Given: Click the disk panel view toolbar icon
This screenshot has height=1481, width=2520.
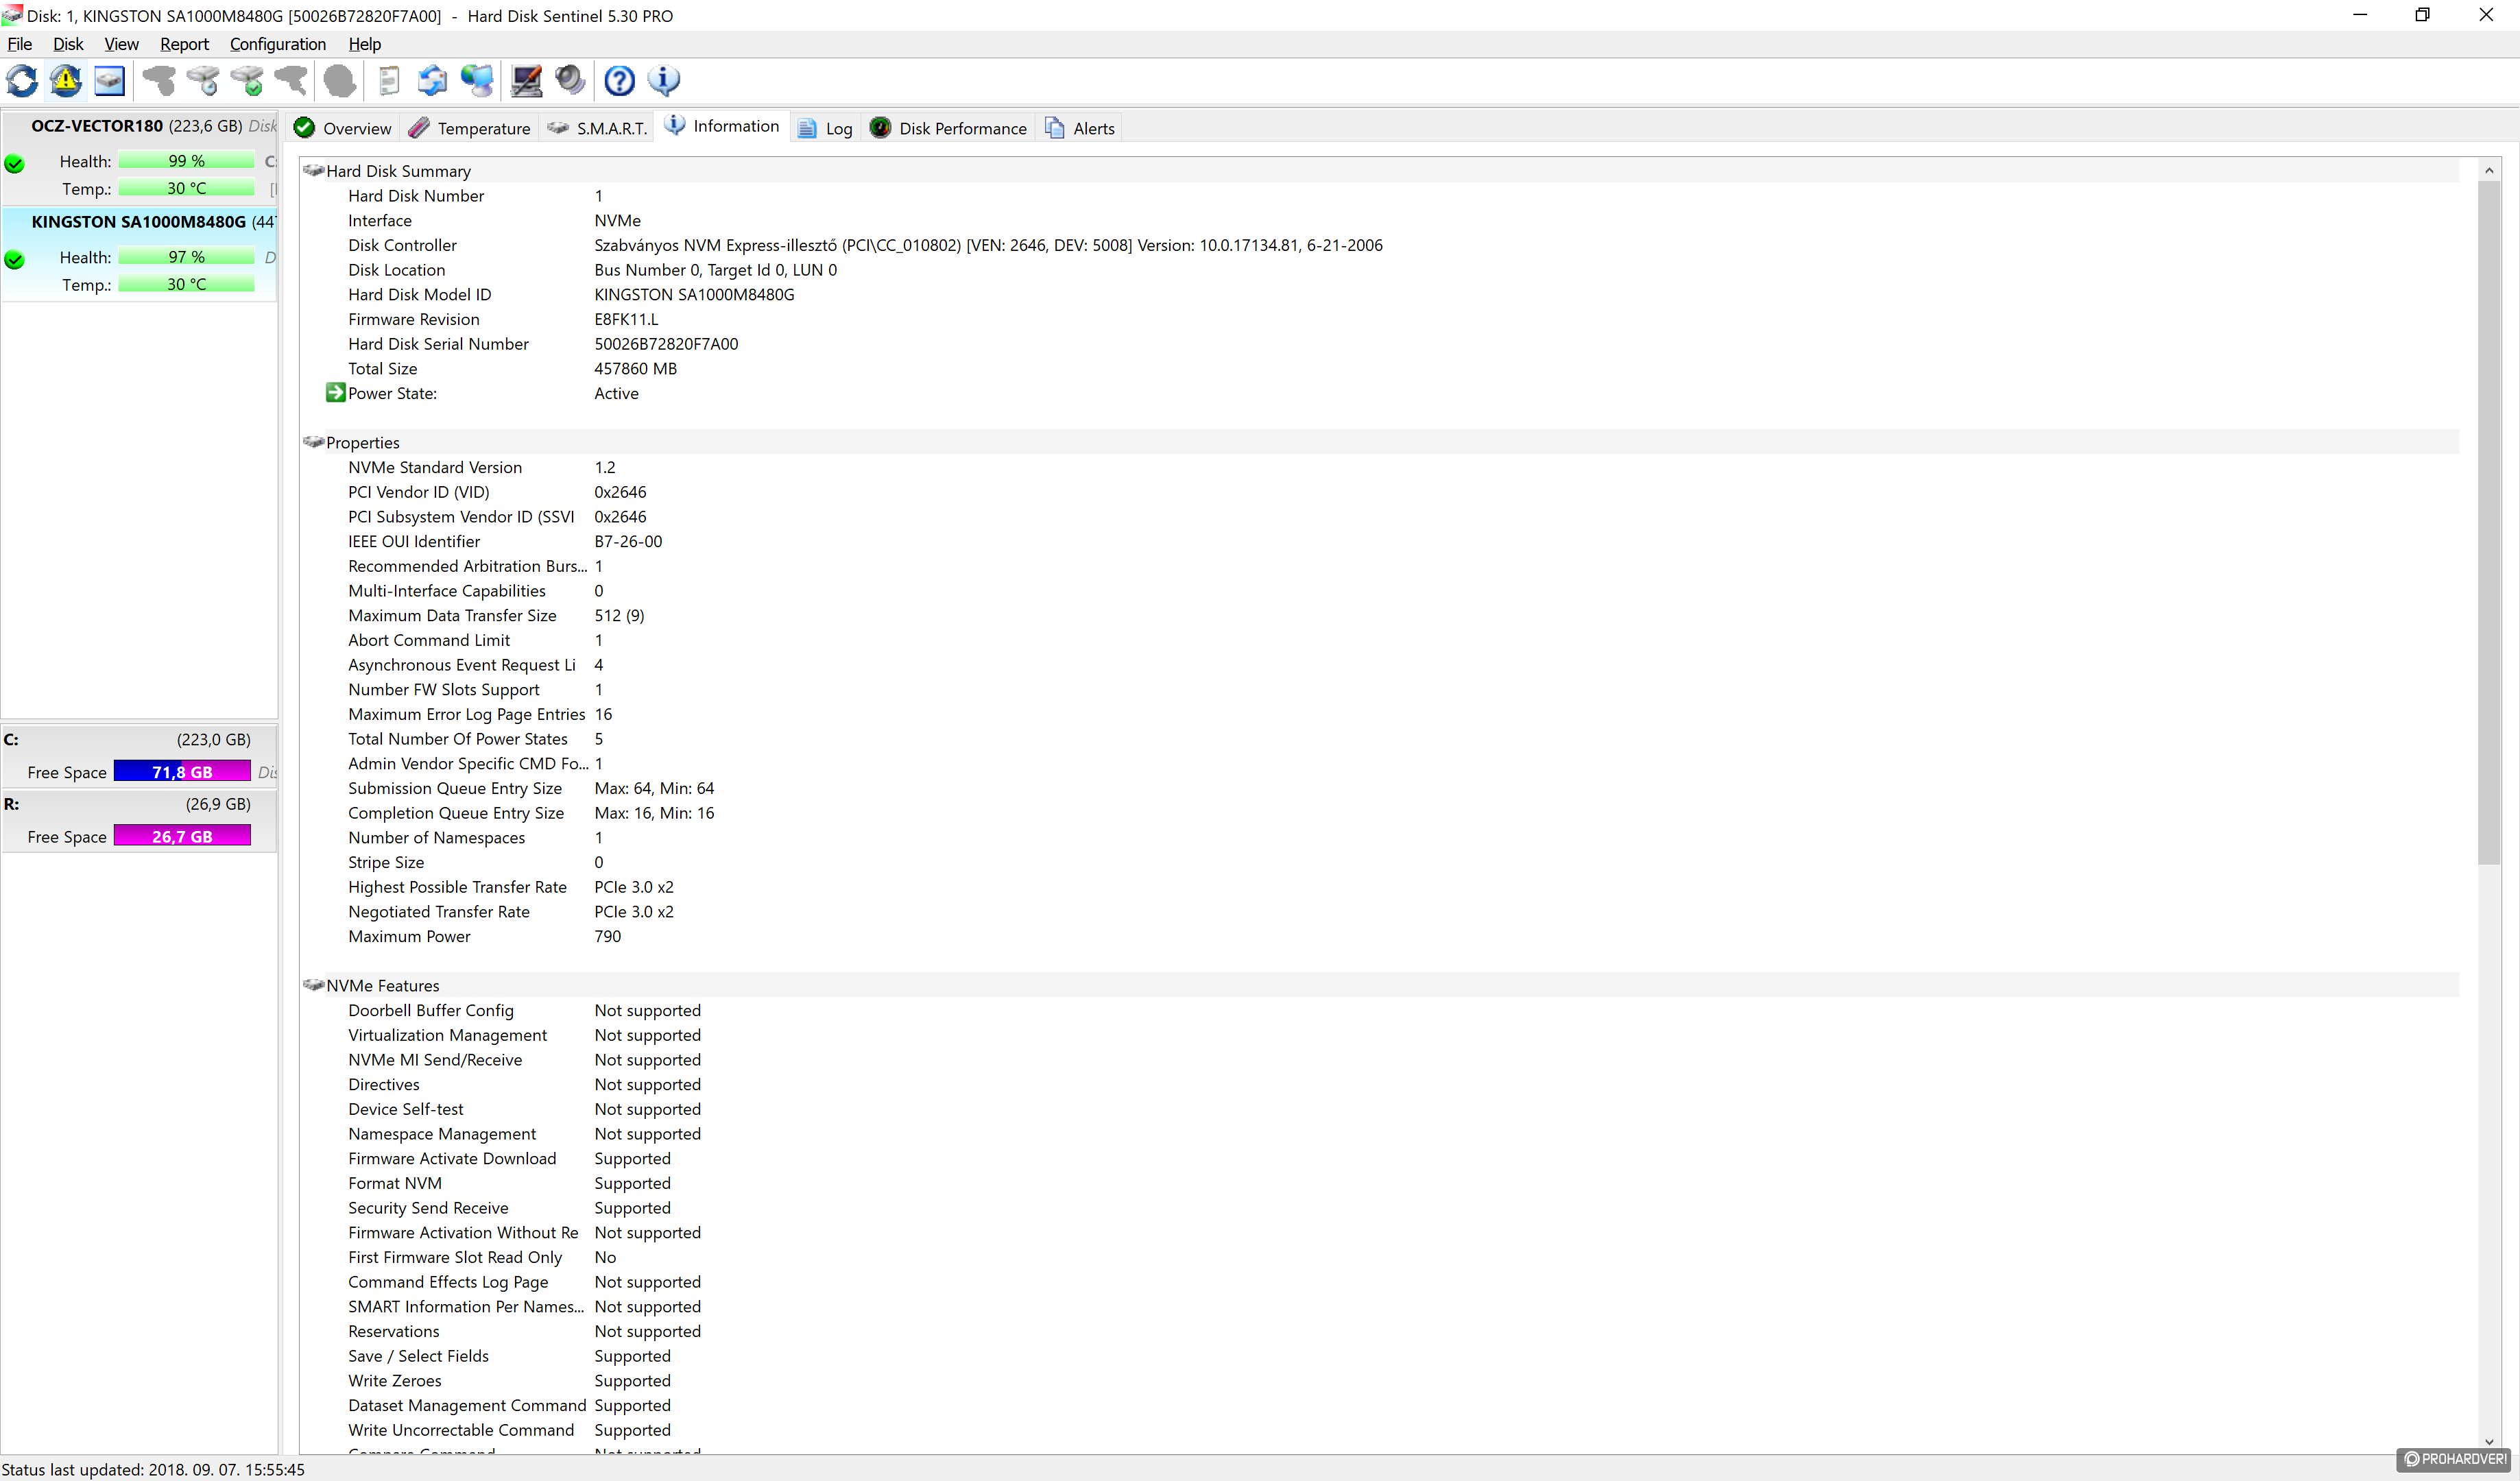Looking at the screenshot, I should pyautogui.click(x=110, y=80).
